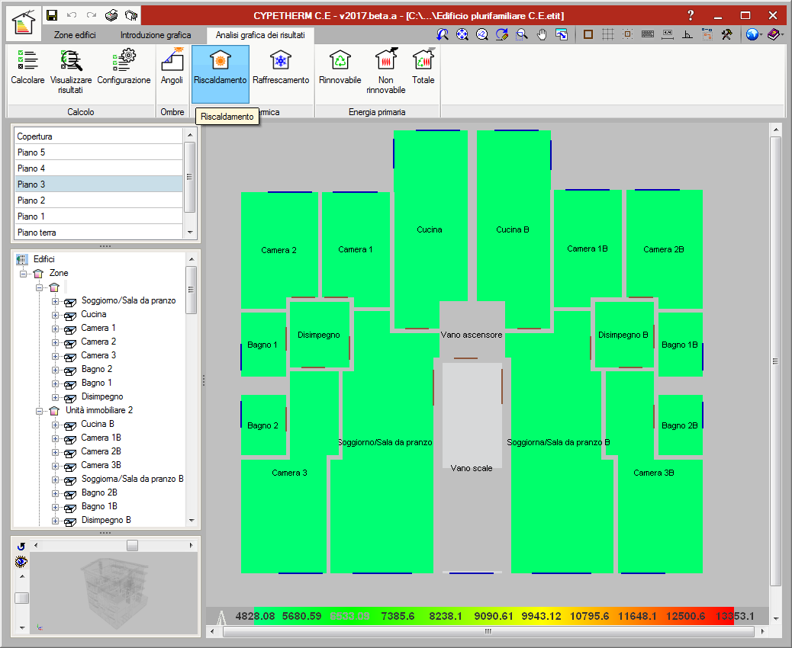
Task: Toggle the 3D view eye icon
Action: [21, 561]
